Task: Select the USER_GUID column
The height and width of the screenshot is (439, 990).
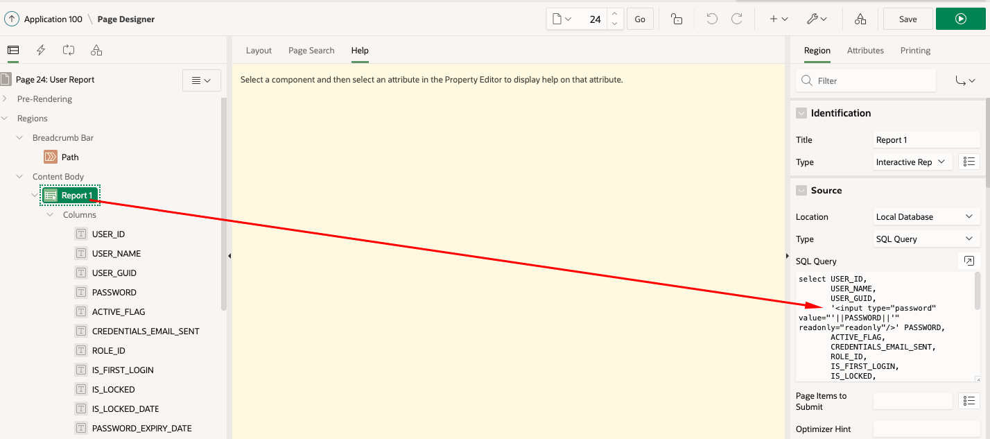Action: click(114, 273)
